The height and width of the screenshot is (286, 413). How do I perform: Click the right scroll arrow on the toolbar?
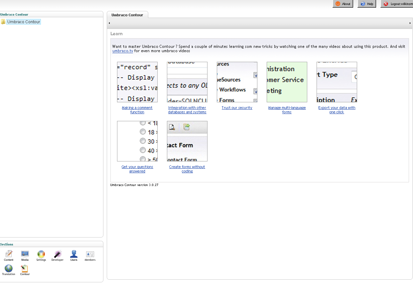point(410,23)
